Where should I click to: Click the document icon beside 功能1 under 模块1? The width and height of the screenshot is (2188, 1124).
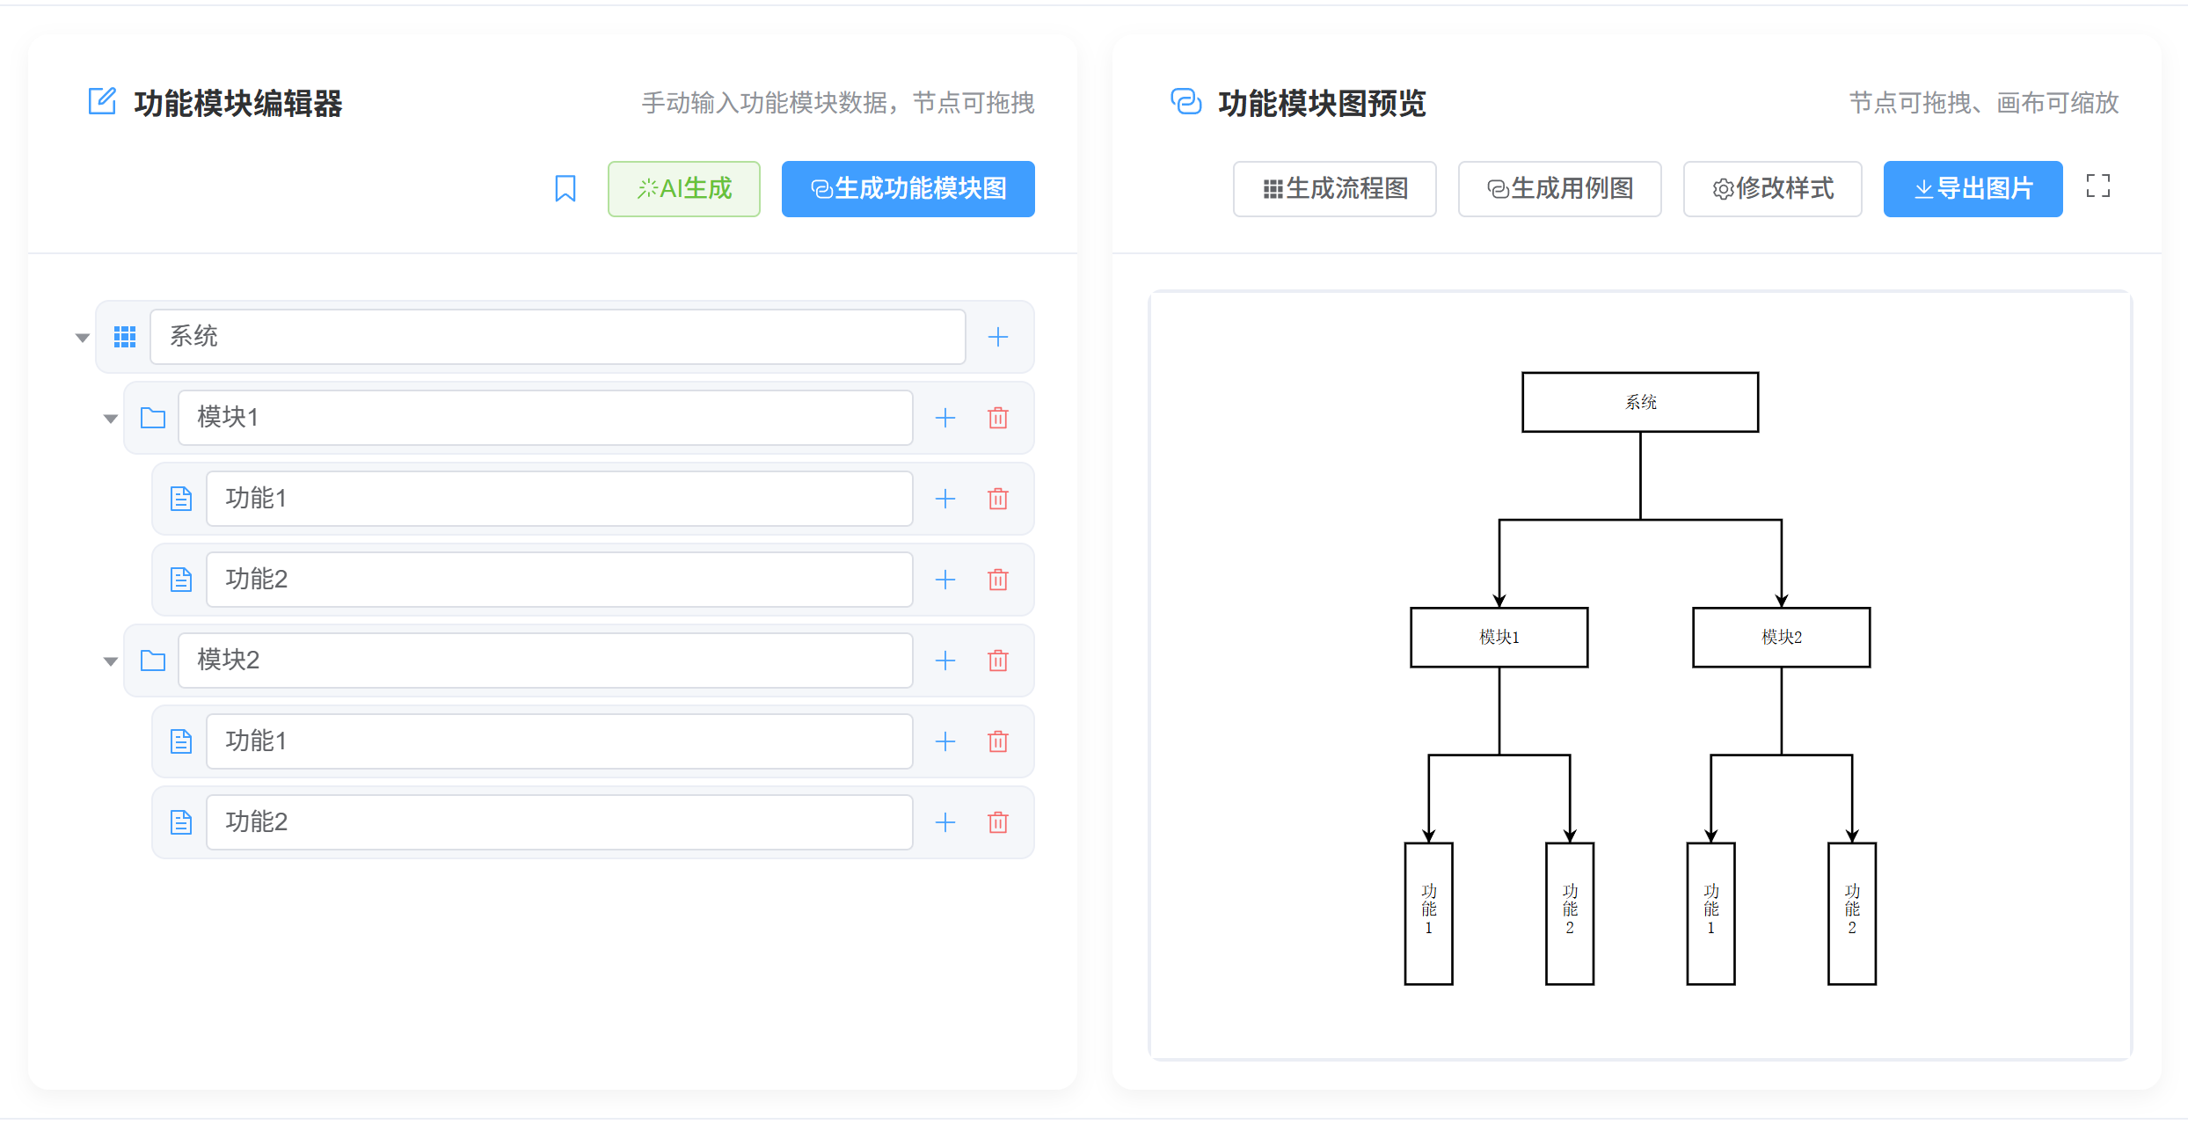tap(180, 498)
